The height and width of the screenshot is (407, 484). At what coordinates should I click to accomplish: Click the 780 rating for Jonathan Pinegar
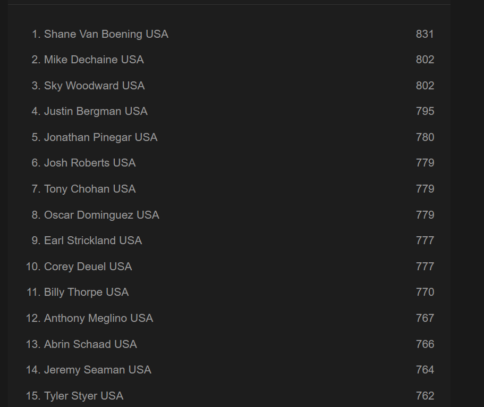click(425, 137)
